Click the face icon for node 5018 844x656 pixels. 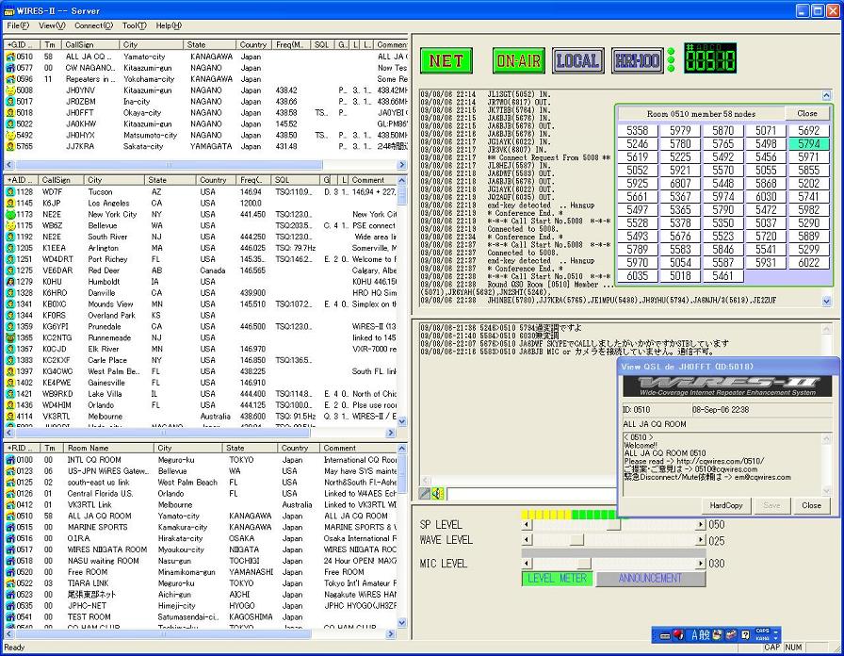tap(9, 113)
